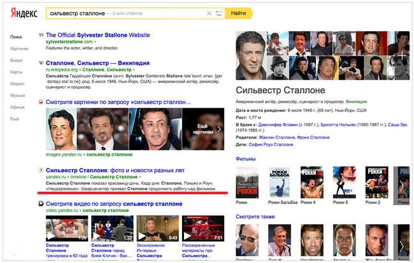Open Фильмы section heading
414x263 pixels.
(x=246, y=159)
